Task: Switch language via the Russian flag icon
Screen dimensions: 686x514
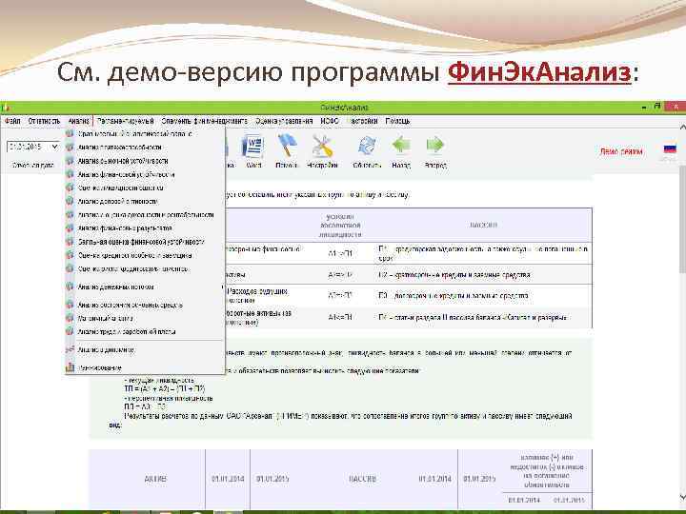Action: pyautogui.click(x=670, y=149)
